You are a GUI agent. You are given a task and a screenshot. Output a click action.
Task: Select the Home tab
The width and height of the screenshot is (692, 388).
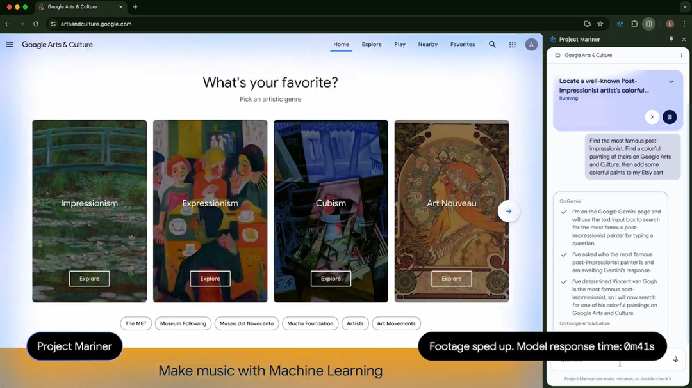pos(341,45)
